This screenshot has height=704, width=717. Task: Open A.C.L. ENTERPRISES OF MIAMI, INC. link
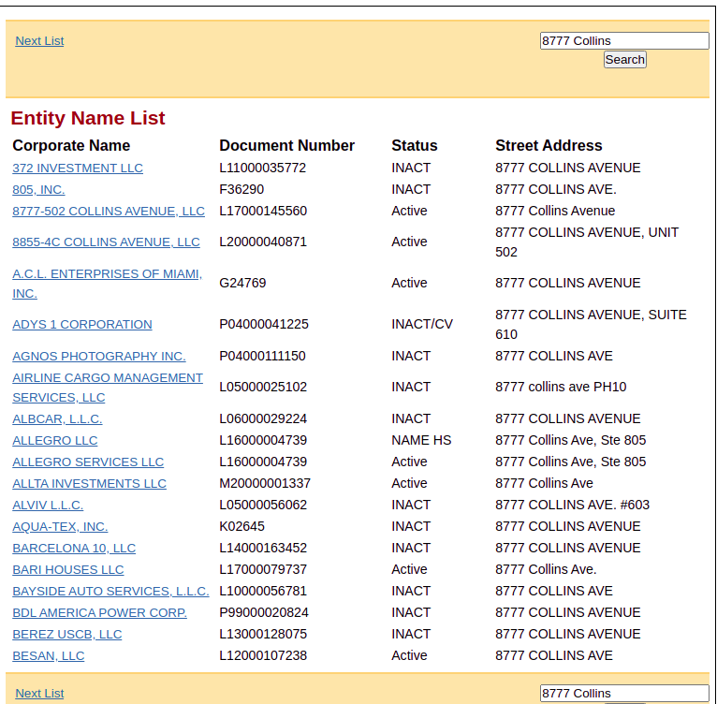tap(107, 284)
